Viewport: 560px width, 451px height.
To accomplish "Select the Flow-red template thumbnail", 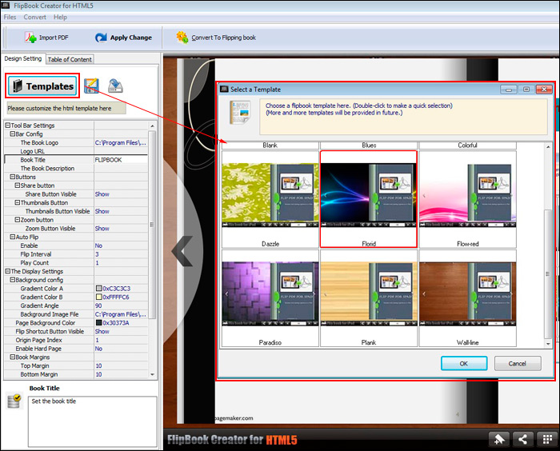I will click(467, 199).
